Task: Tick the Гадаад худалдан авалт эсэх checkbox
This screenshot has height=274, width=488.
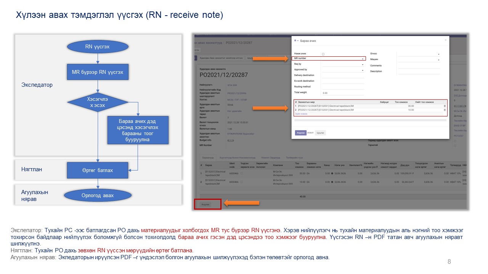Action: [456, 140]
